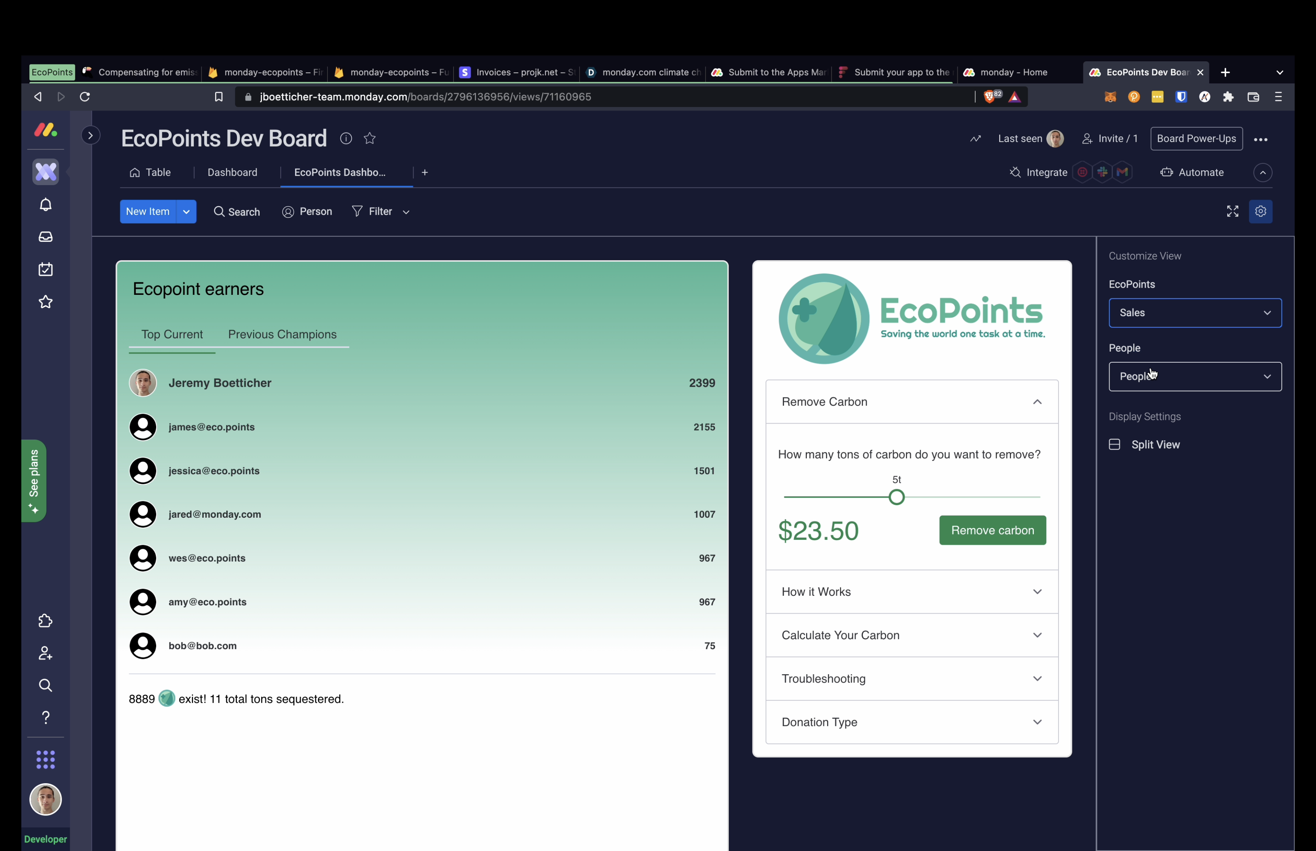This screenshot has height=851, width=1316.
Task: Click the Board Power-Ups button
Action: click(1196, 139)
